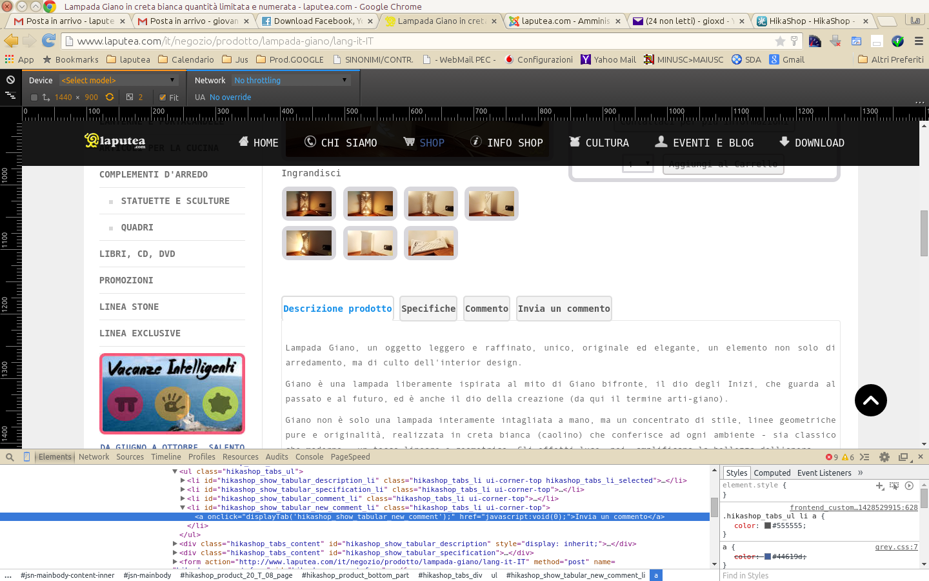Open the CHI SIAMO menu item

click(341, 143)
